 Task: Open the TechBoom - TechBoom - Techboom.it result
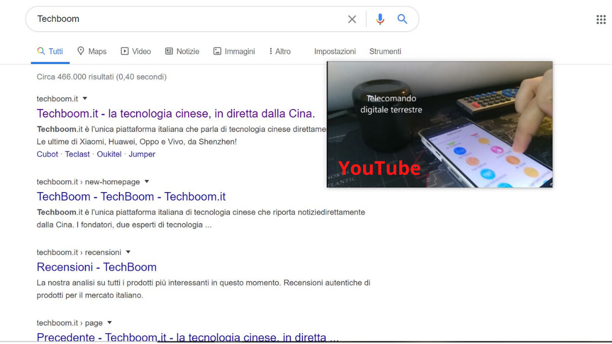click(x=131, y=197)
